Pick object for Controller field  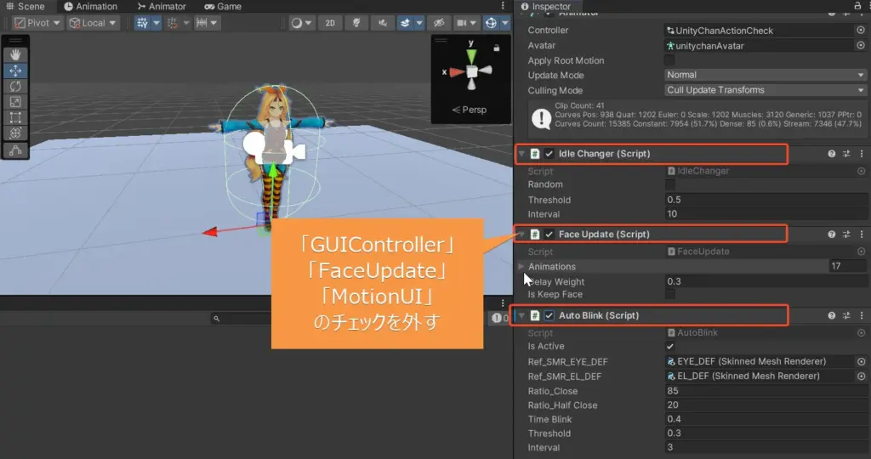click(861, 30)
